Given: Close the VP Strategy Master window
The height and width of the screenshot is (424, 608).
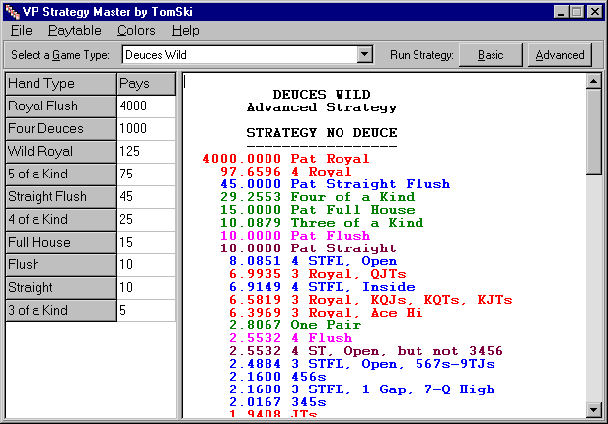Looking at the screenshot, I should tap(595, 12).
